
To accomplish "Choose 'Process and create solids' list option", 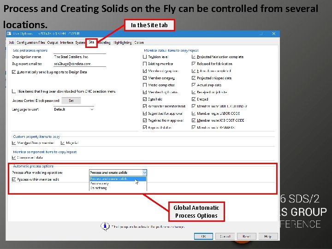I will click(x=118, y=179).
